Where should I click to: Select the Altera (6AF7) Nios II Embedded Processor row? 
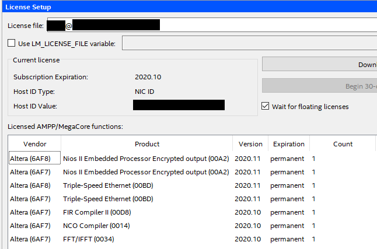click(193, 172)
